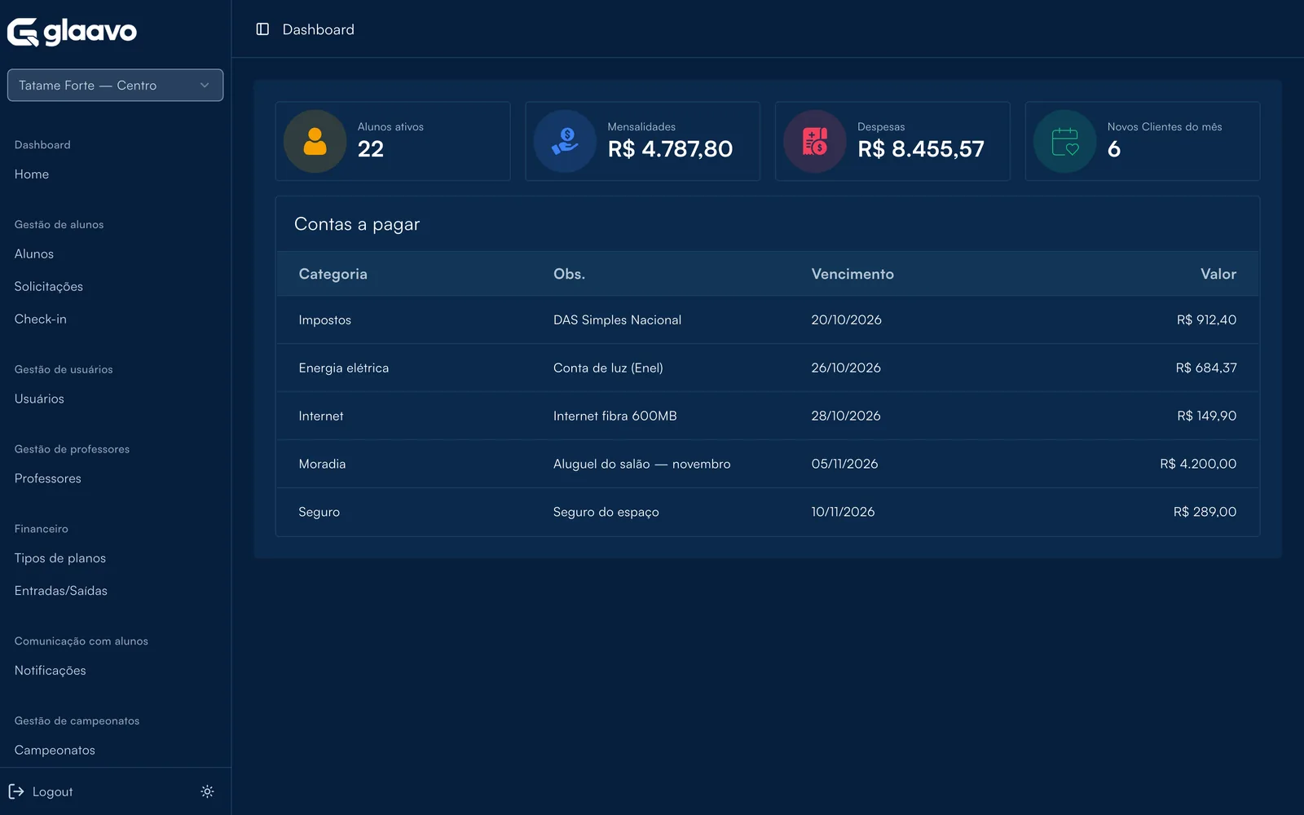Click the Financeiro section label

(x=42, y=530)
